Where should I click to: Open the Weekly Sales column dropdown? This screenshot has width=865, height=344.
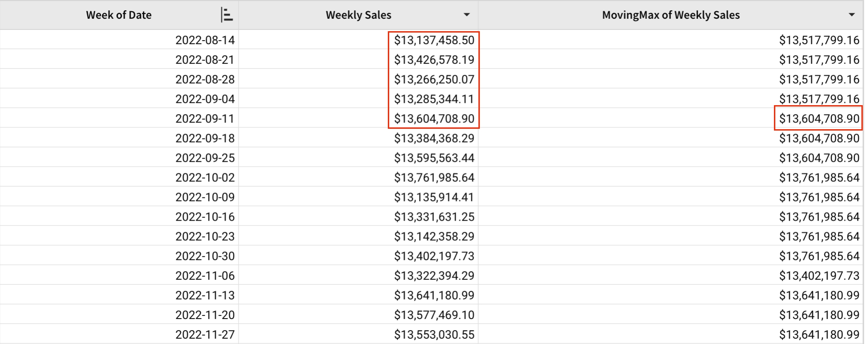pos(466,15)
